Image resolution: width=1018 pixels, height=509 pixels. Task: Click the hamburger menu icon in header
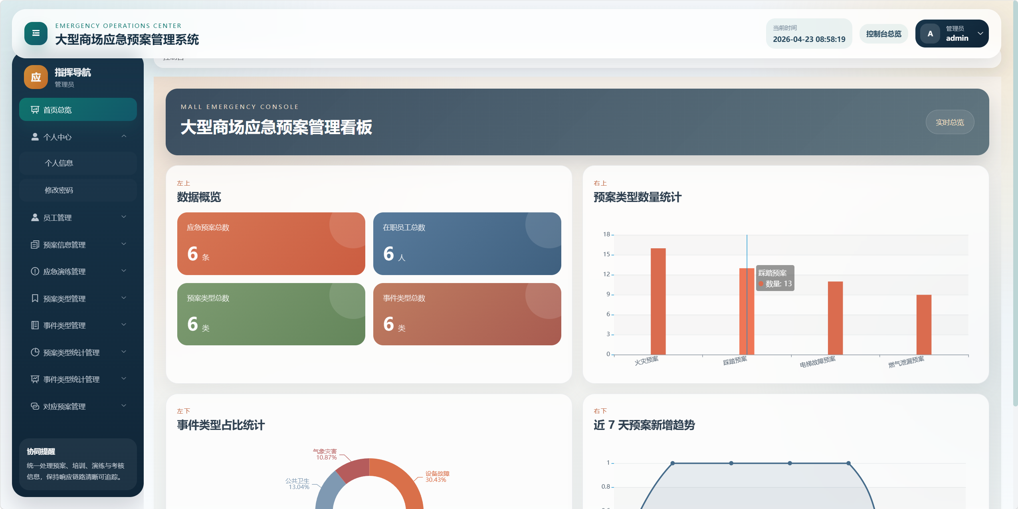(x=36, y=34)
